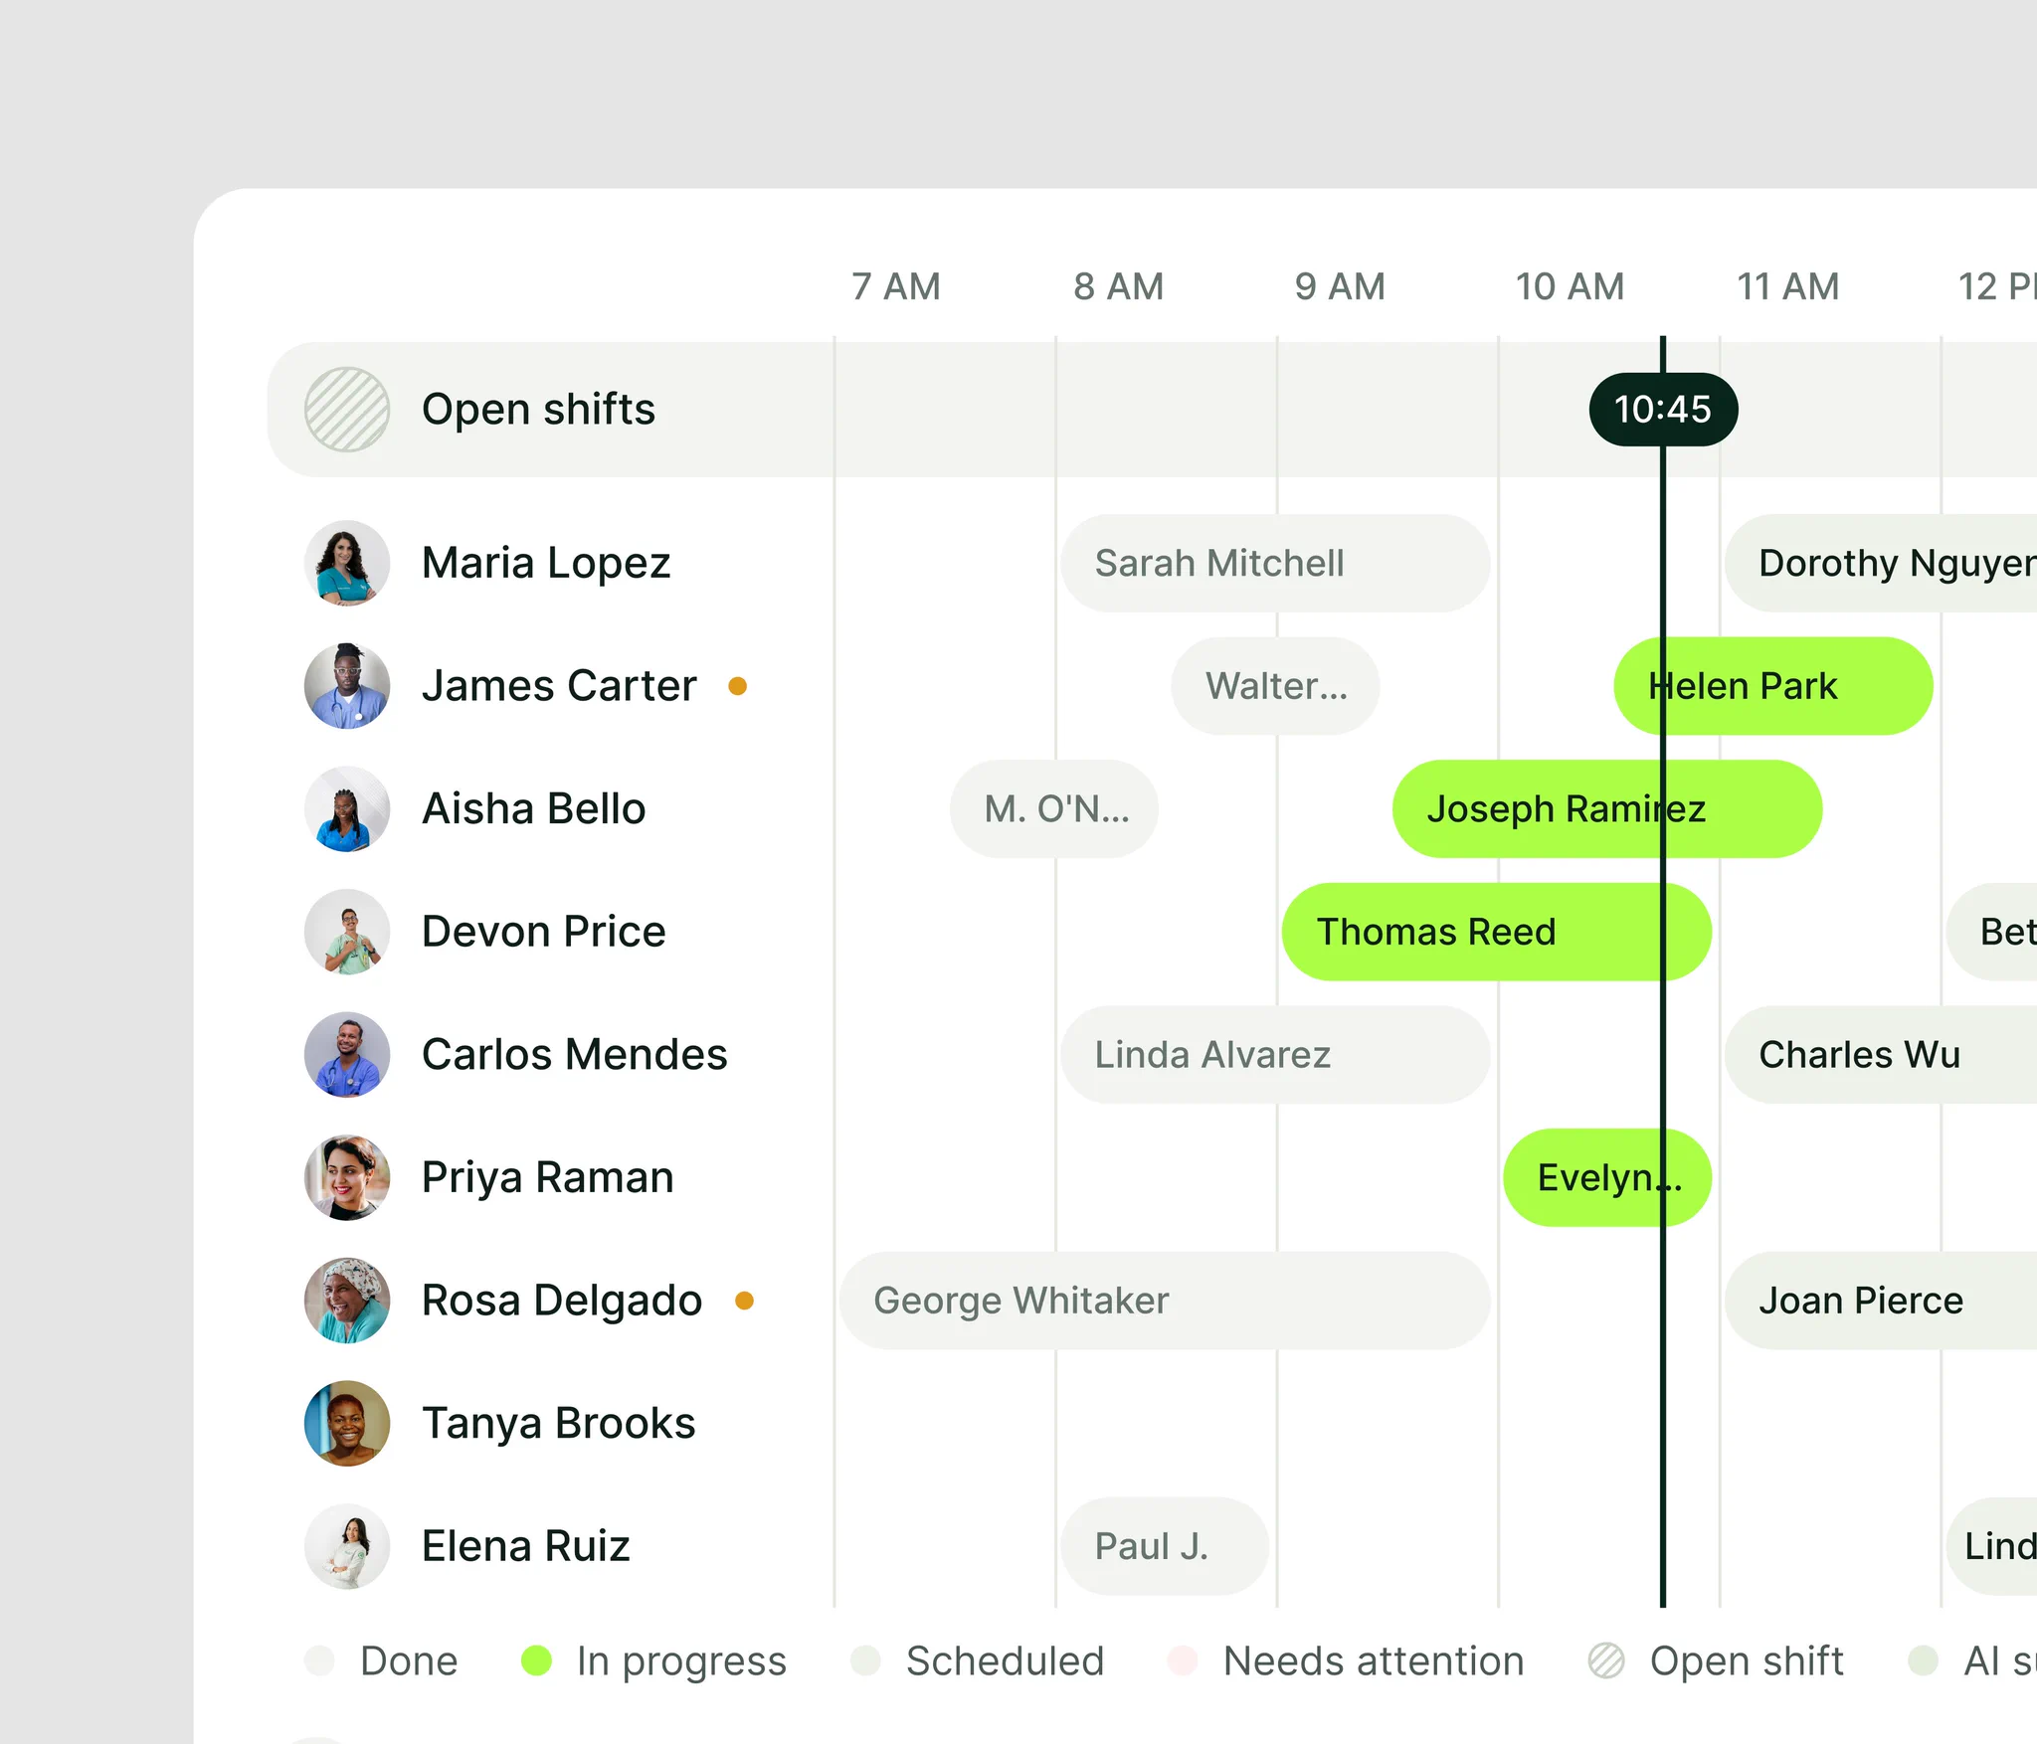Click the 11 AM time header
The width and height of the screenshot is (2037, 1744).
[1787, 287]
